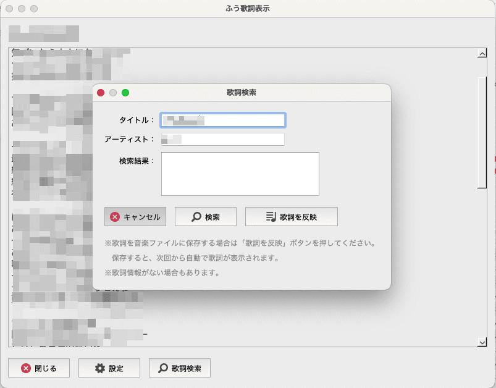
Task: Click the green zoom button of the 歌詞検索 dialog
Action: click(125, 93)
